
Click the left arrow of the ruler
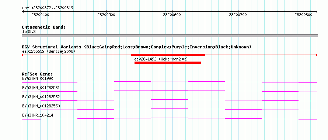tap(23, 11)
